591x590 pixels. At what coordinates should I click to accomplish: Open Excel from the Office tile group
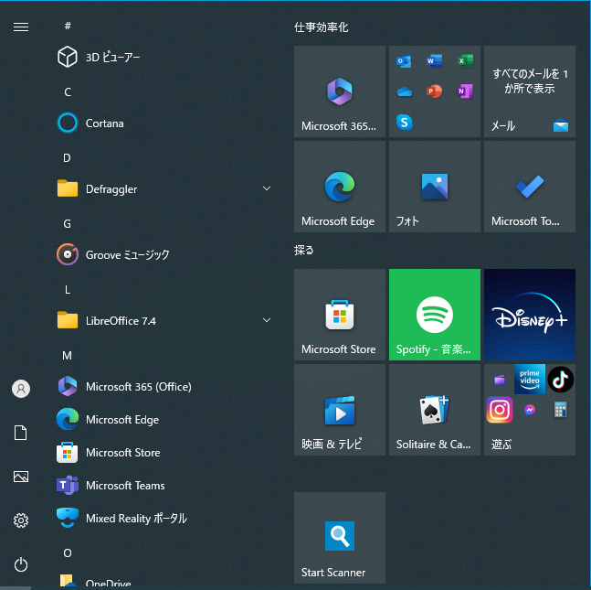coord(465,61)
